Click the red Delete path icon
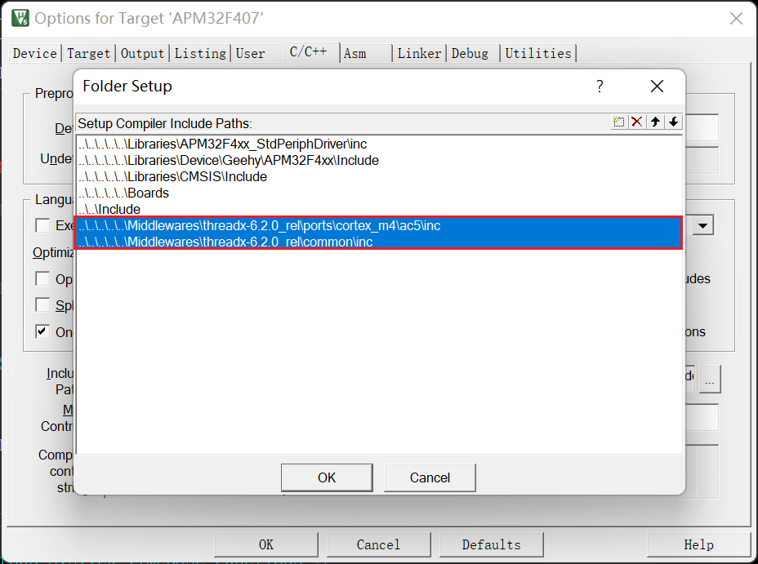 pyautogui.click(x=638, y=122)
